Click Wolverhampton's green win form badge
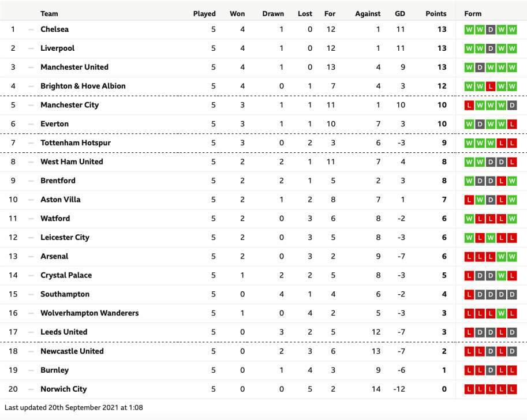Viewport: 527px width, 420px height. (x=502, y=313)
